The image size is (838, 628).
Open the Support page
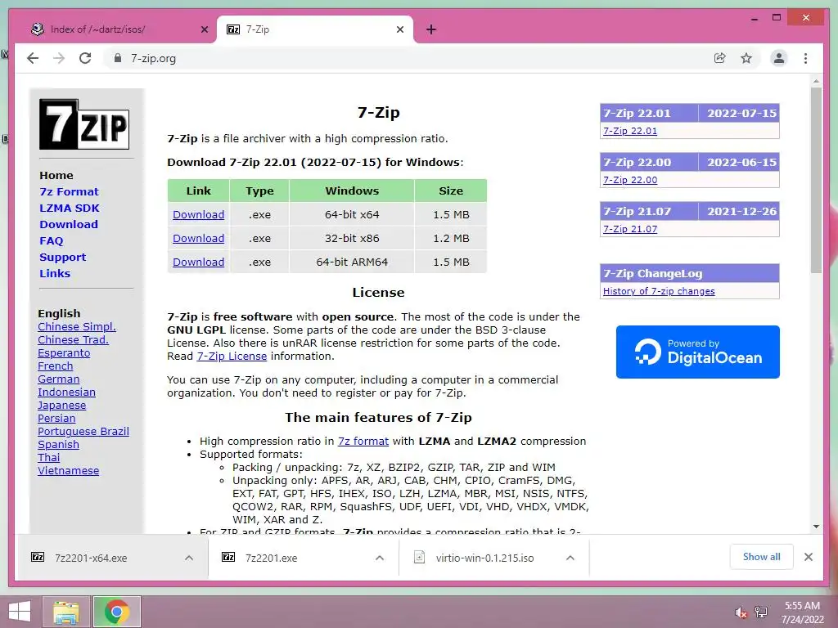62,257
